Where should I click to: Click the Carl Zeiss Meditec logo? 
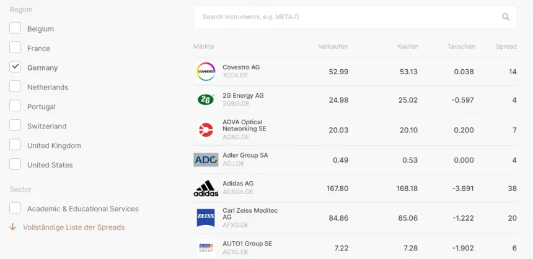click(x=206, y=218)
